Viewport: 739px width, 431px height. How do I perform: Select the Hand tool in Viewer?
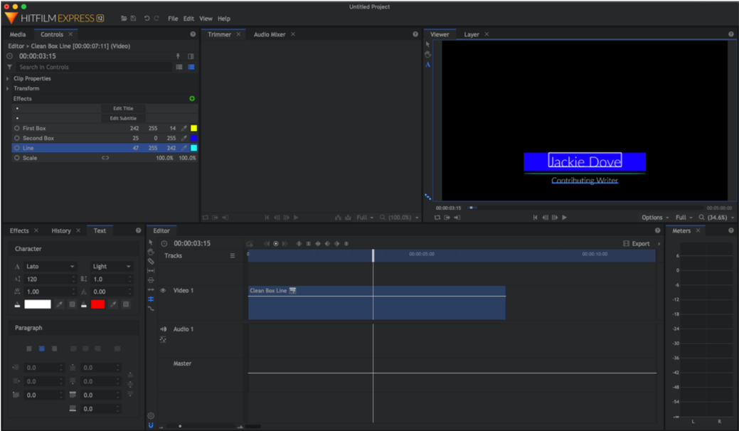[x=427, y=54]
